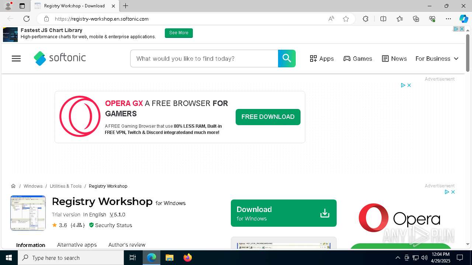Screen dimensions: 472x265
Task: Go to home breadcrumb icon
Action: coord(13,186)
